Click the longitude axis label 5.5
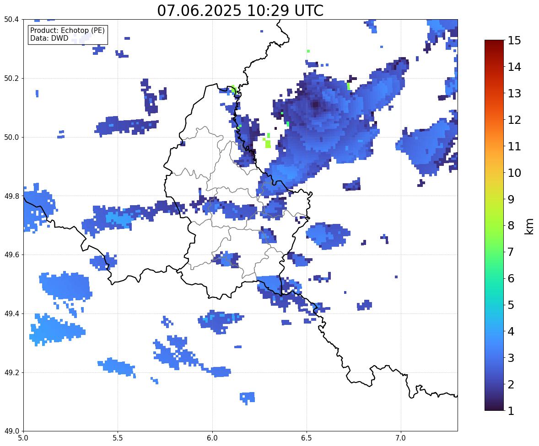The height and width of the screenshot is (446, 539). coord(118,438)
